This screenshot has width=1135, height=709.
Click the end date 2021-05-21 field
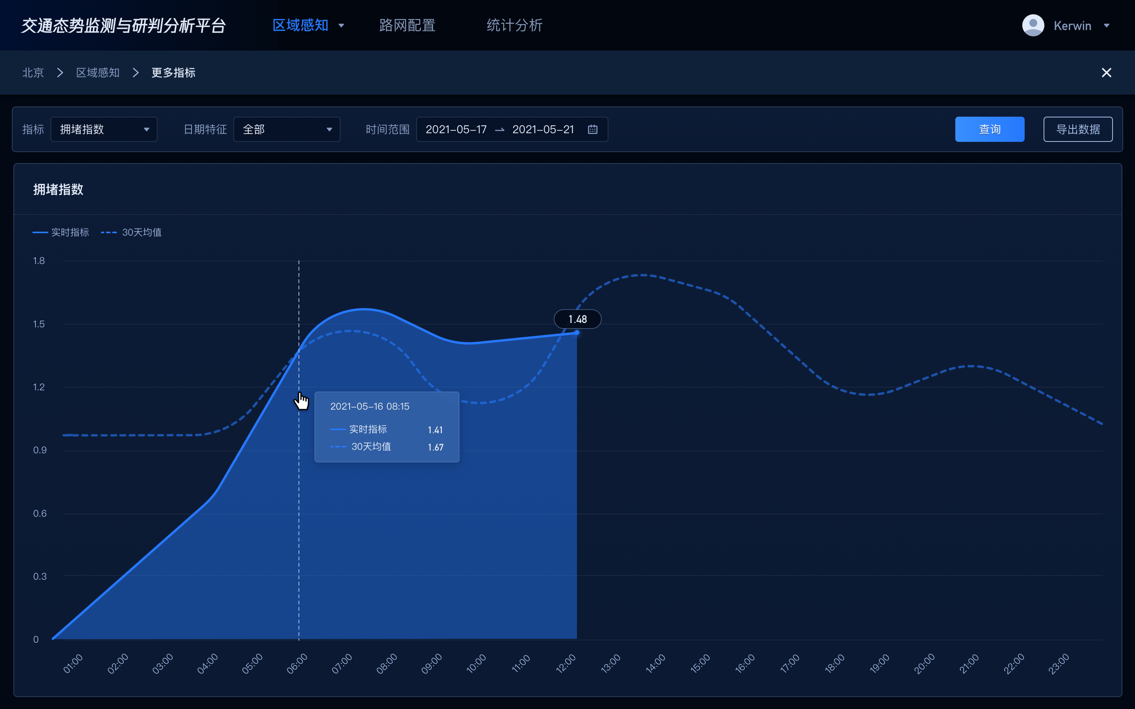pyautogui.click(x=543, y=129)
